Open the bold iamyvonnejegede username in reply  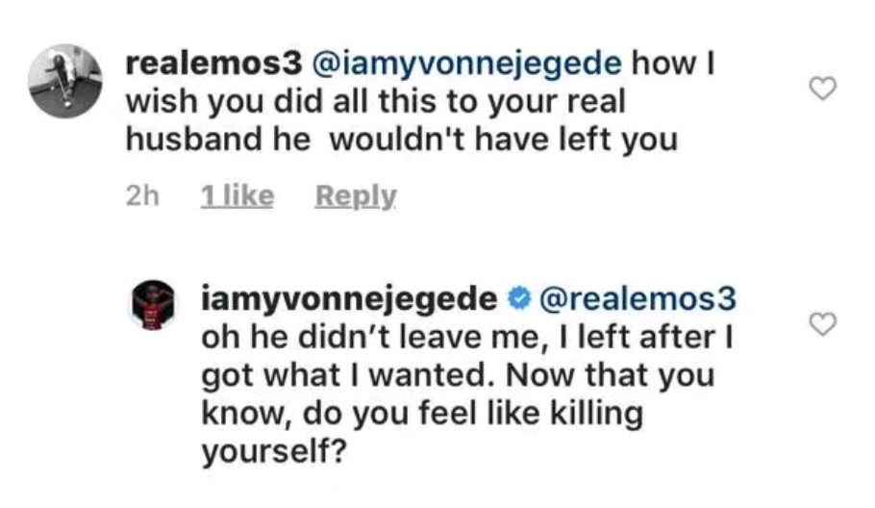[x=349, y=300]
